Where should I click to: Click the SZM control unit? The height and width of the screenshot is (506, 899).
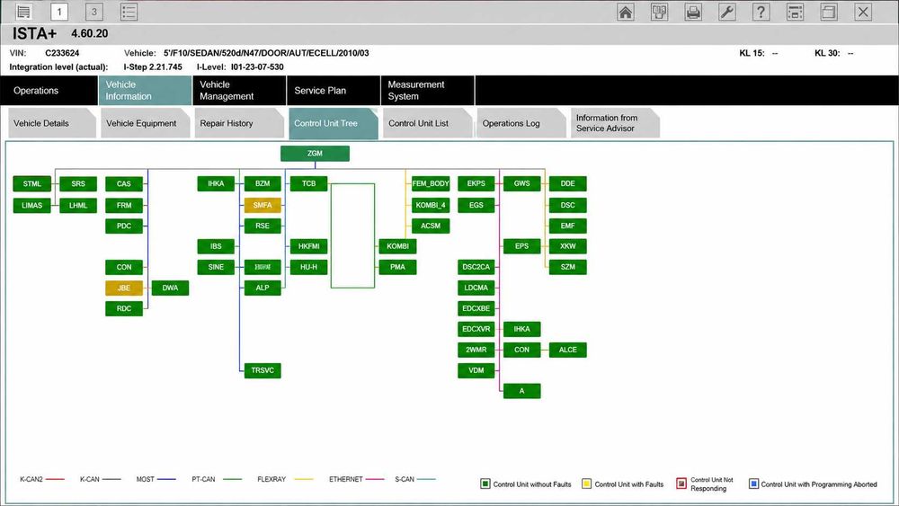click(567, 267)
